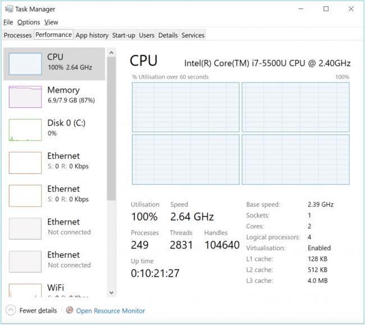Open the File menu
The image size is (365, 325).
8,22
